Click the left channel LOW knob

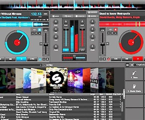tap(56, 37)
